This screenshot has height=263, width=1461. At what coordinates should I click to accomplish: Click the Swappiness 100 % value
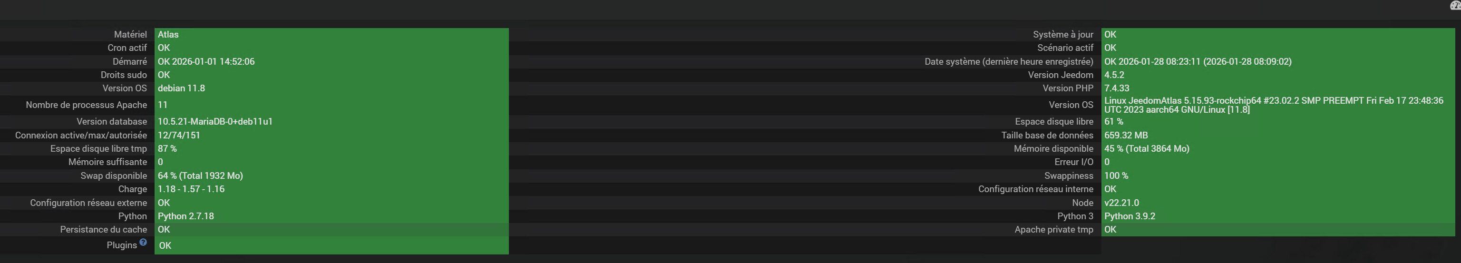[x=1116, y=175]
